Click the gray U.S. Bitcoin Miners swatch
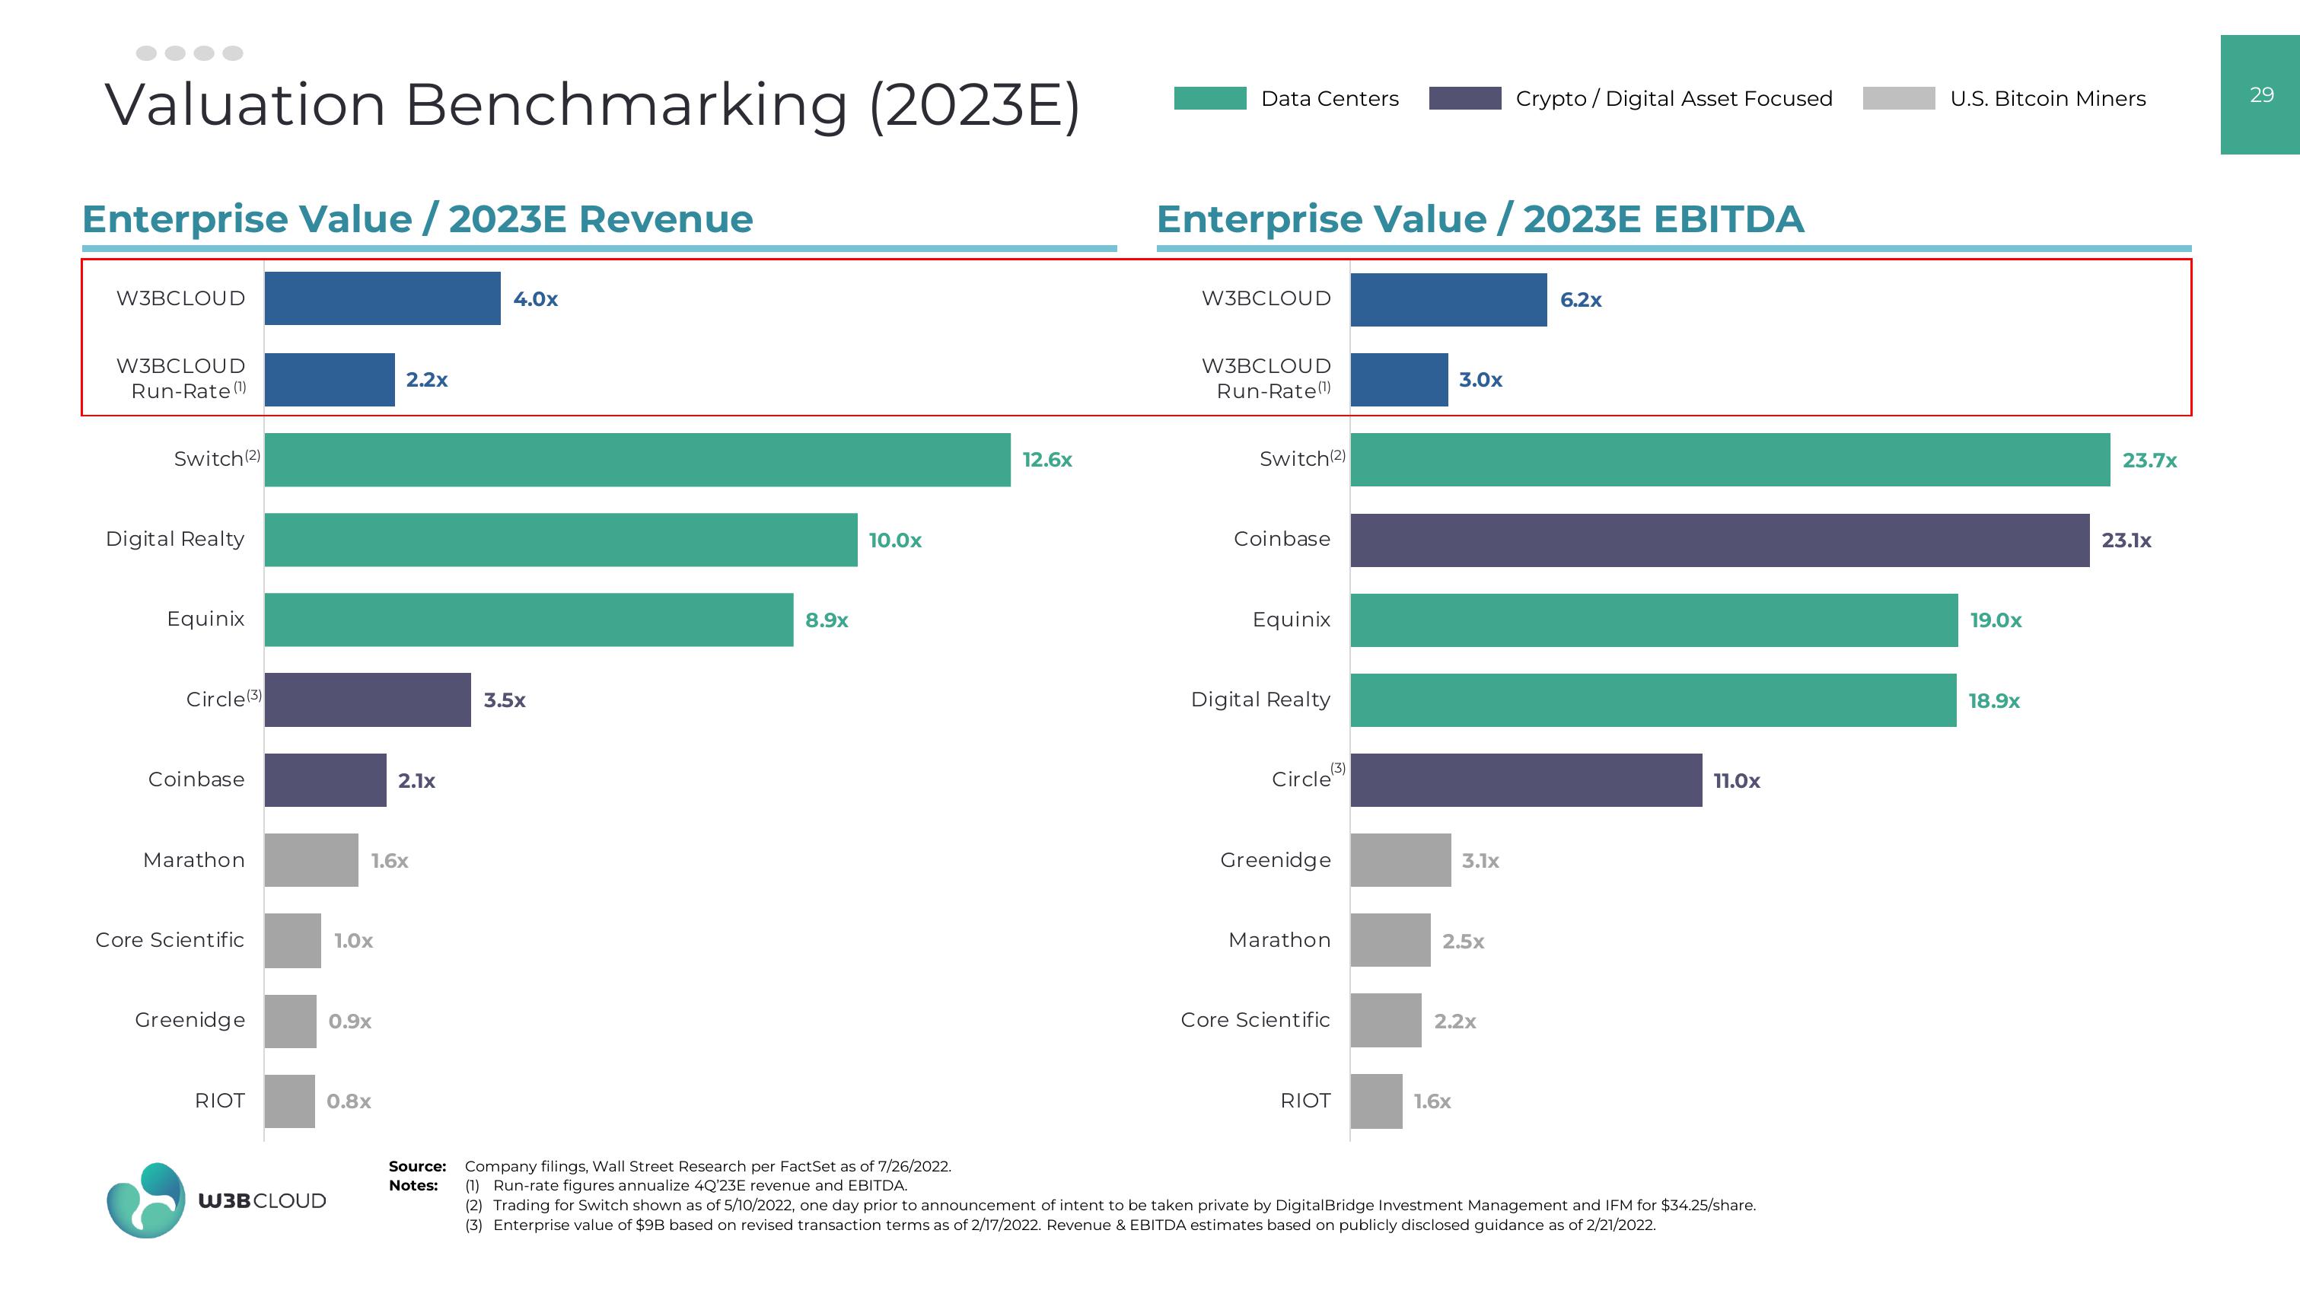2300x1294 pixels. pyautogui.click(x=1899, y=98)
